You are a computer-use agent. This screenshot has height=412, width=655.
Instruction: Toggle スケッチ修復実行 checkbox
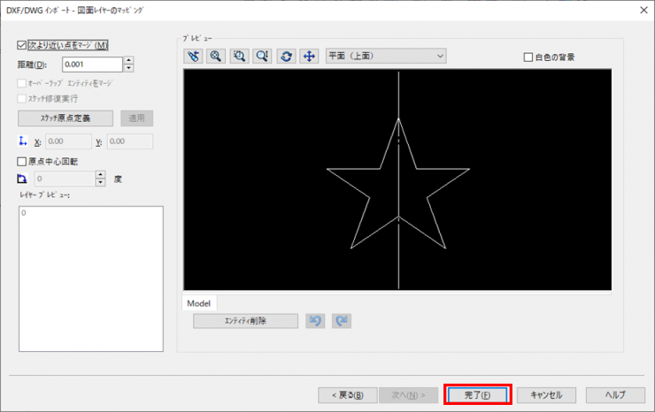tap(21, 98)
